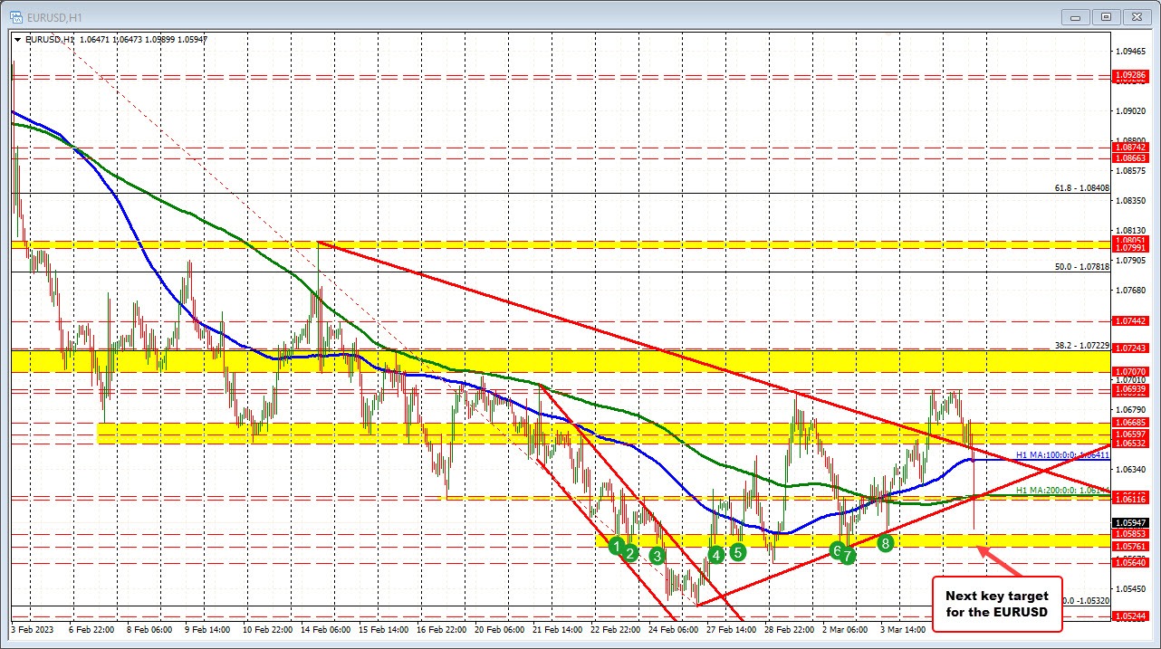Screen dimensions: 1161x649
Task: Select the 1.06939 red price level label
Action: tap(1131, 388)
